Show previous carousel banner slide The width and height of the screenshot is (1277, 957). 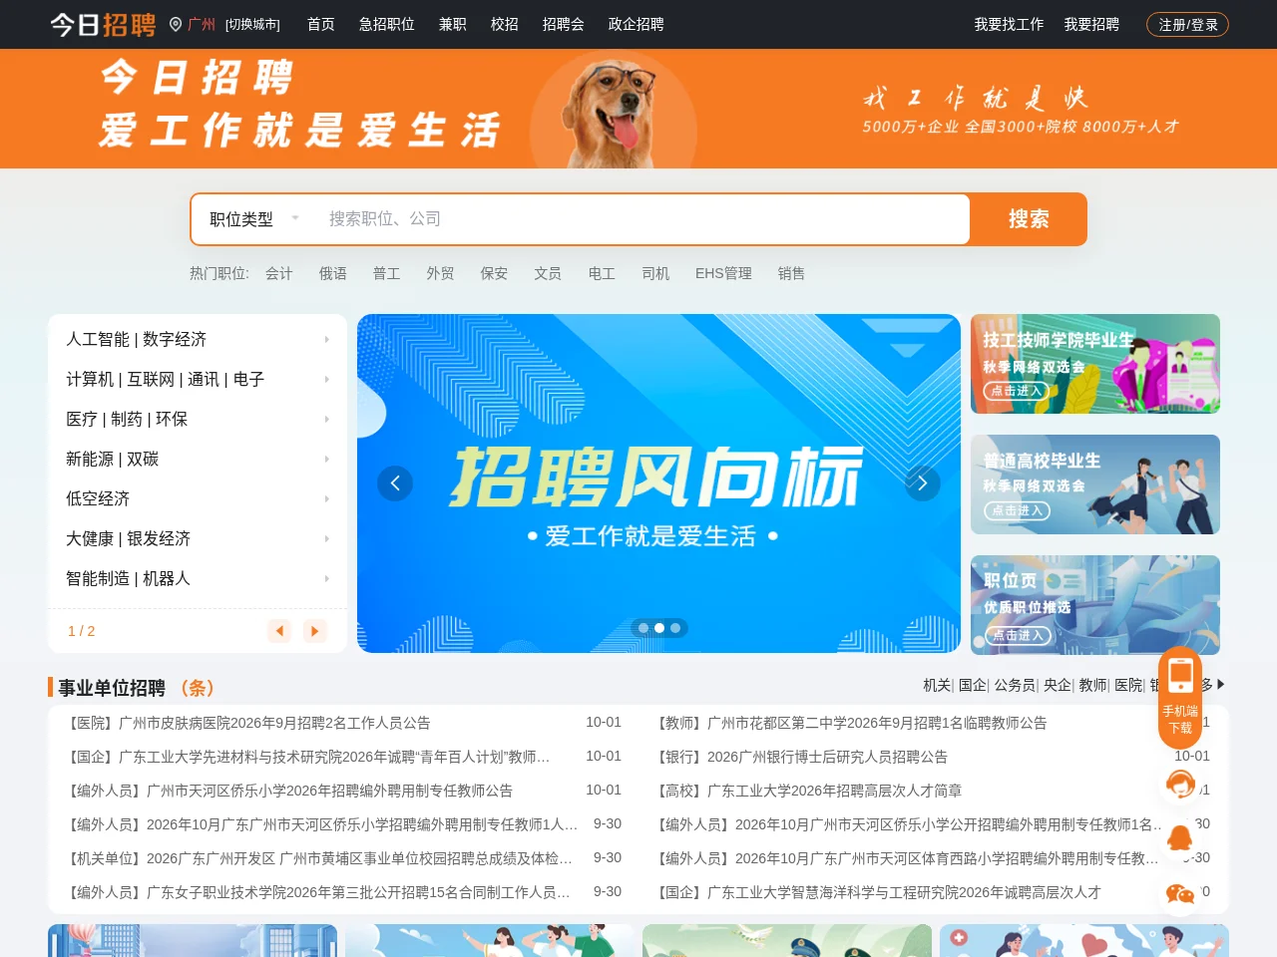395,483
